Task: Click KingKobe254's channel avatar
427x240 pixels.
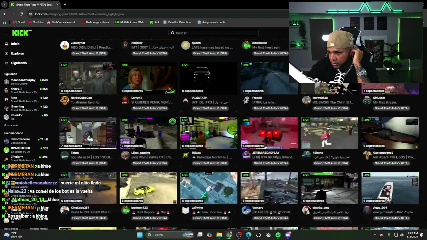Action: 64,210
